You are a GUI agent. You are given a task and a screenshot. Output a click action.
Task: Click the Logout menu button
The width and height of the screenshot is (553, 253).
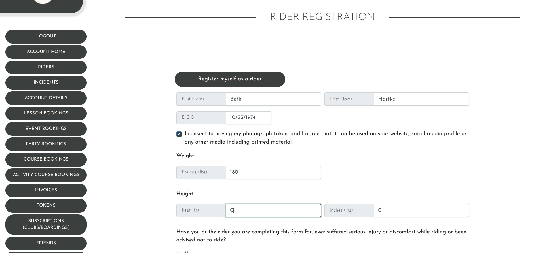(x=46, y=36)
